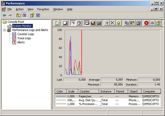Click the Performance title bar icon
165x116 pixels.
coord(3,3)
